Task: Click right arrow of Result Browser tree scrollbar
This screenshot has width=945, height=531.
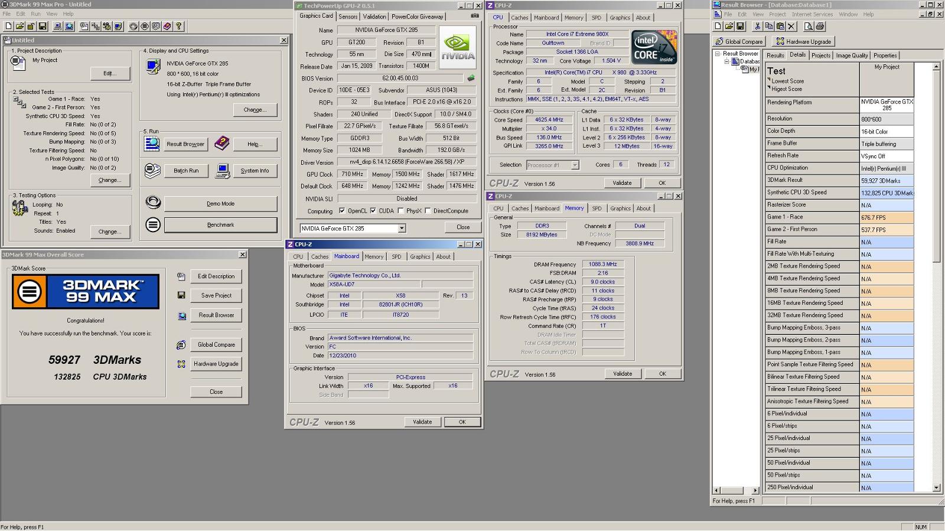Action: pyautogui.click(x=755, y=490)
